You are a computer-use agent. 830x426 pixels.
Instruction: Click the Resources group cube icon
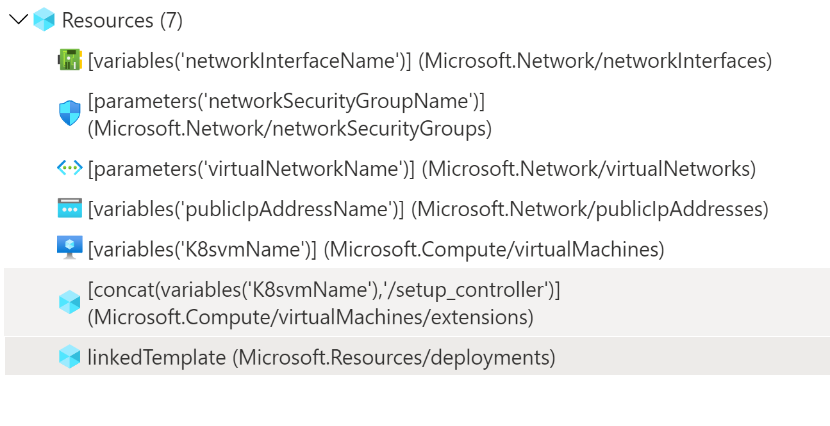click(43, 20)
